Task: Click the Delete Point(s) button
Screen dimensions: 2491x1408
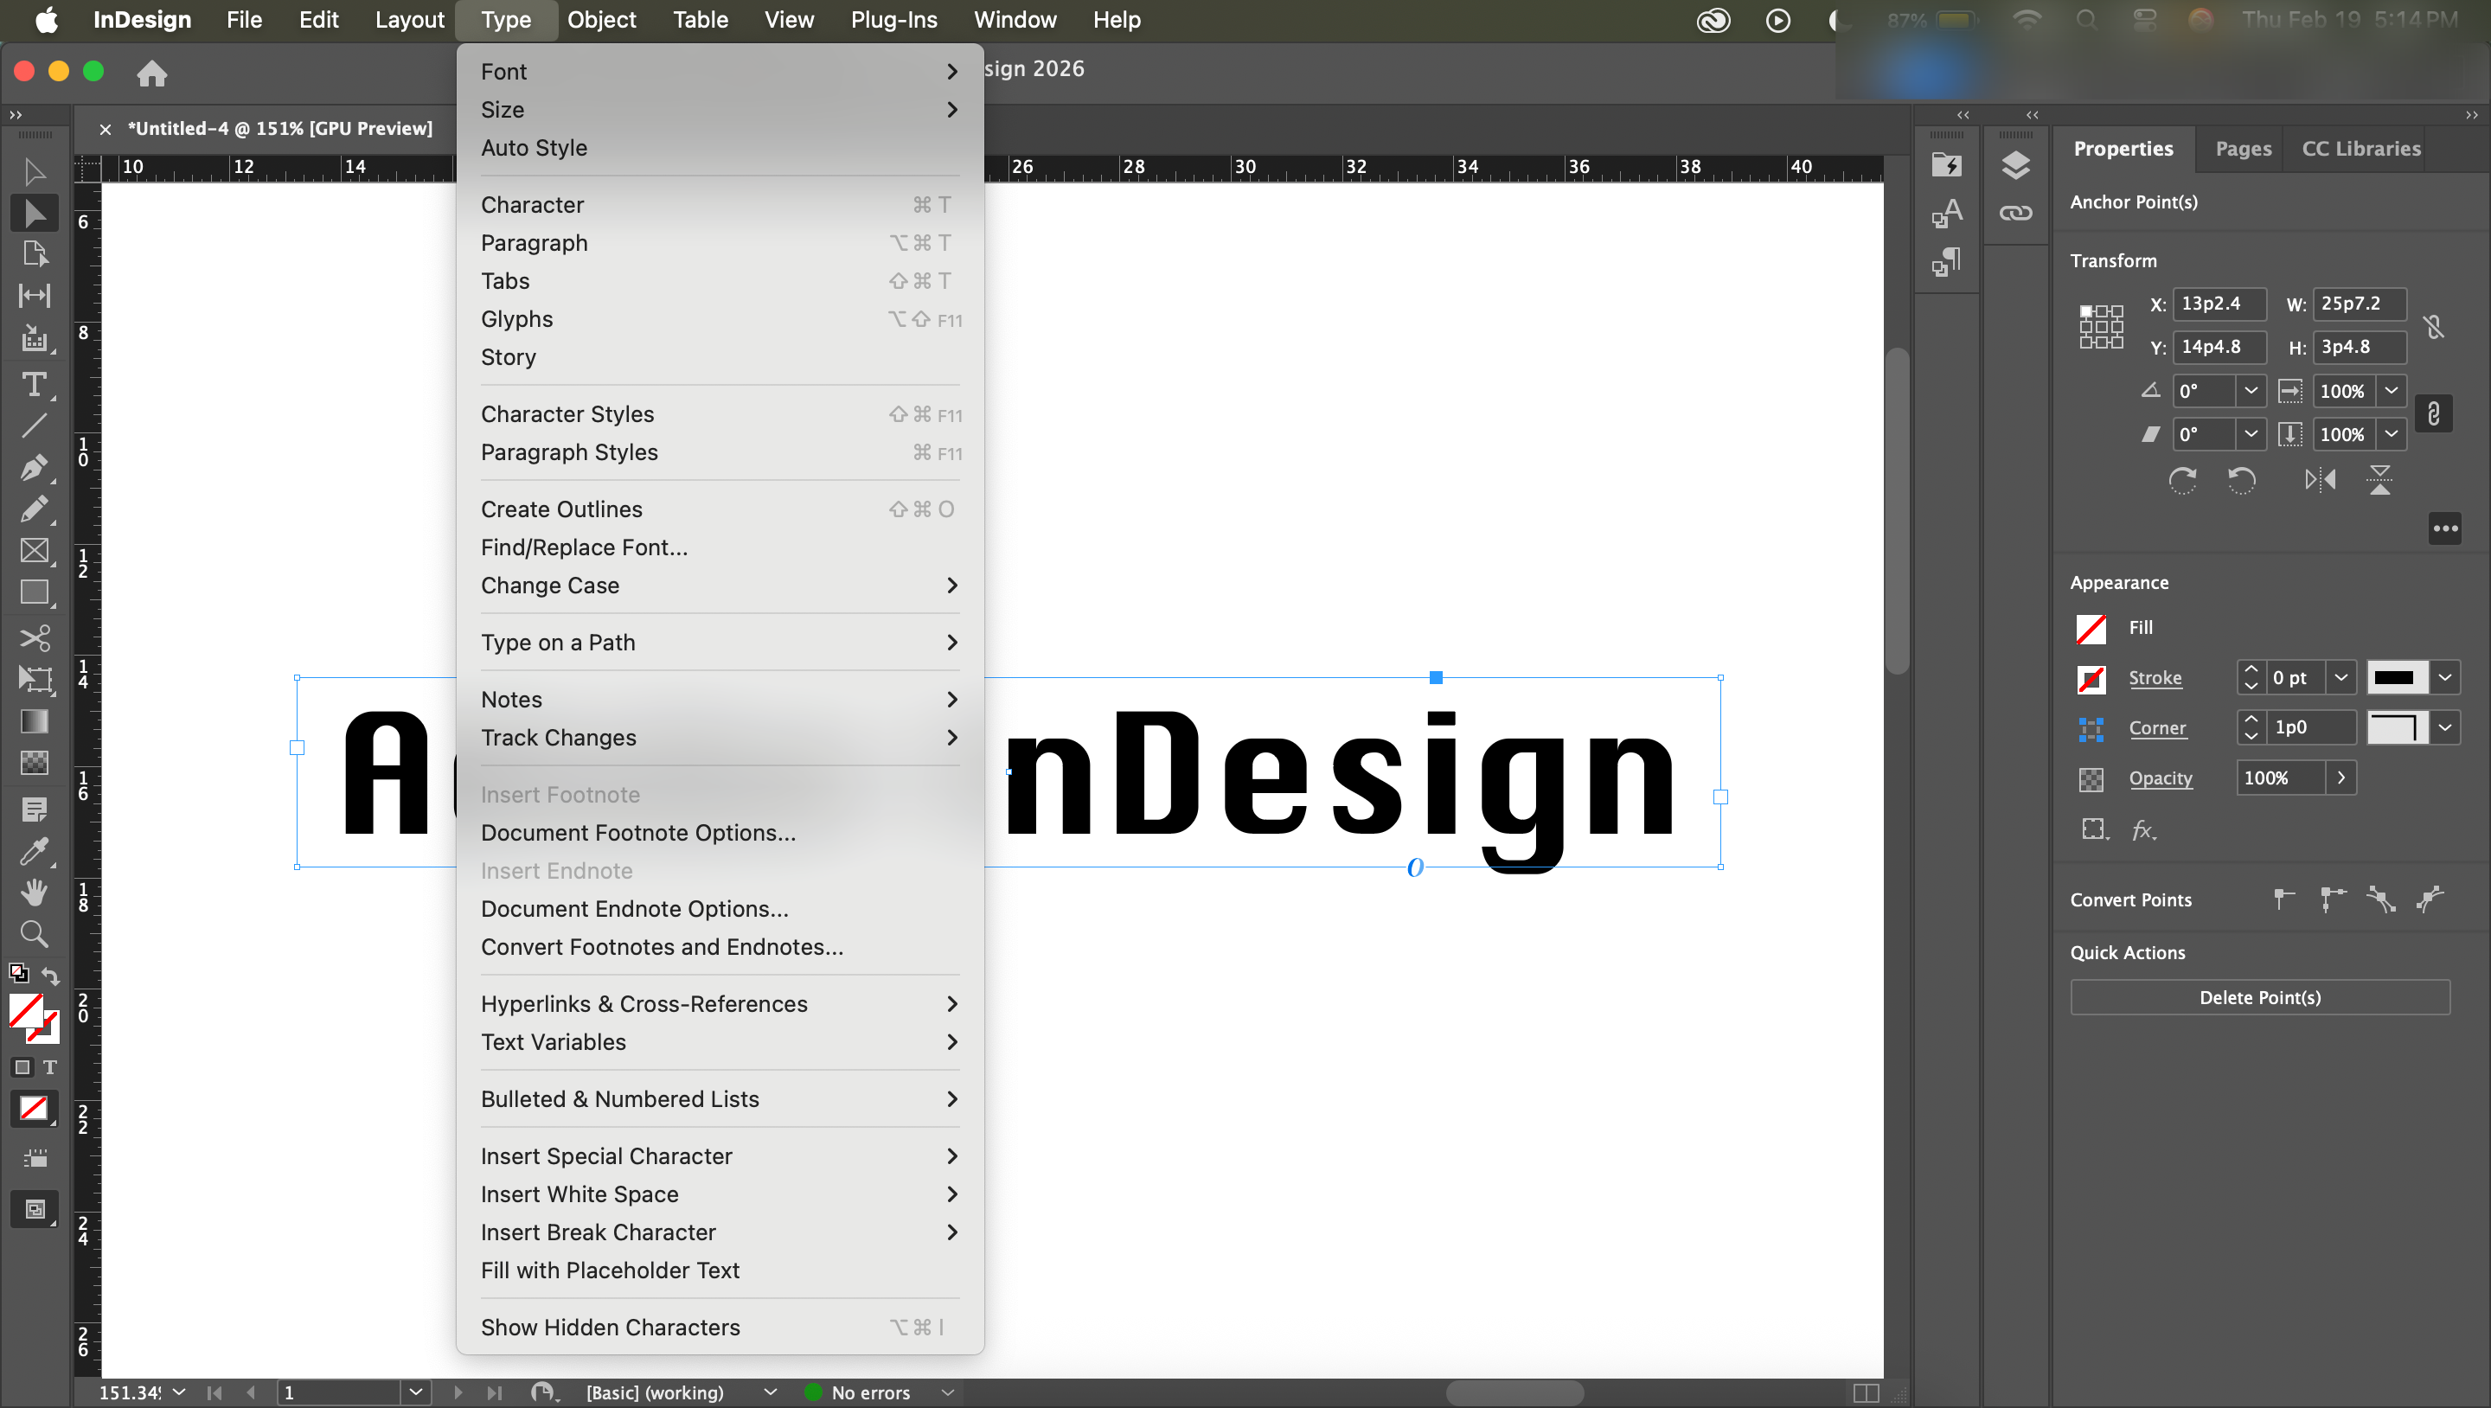Action: [x=2259, y=997]
